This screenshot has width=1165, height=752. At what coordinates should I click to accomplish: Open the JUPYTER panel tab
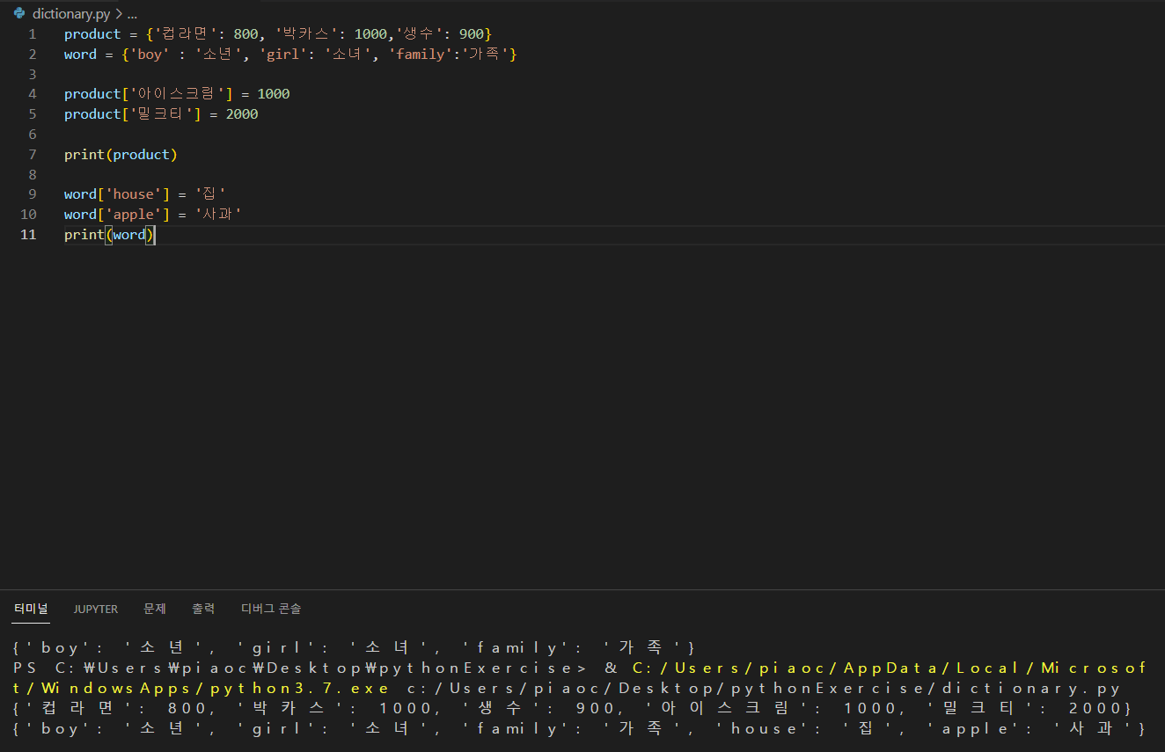pyautogui.click(x=96, y=609)
